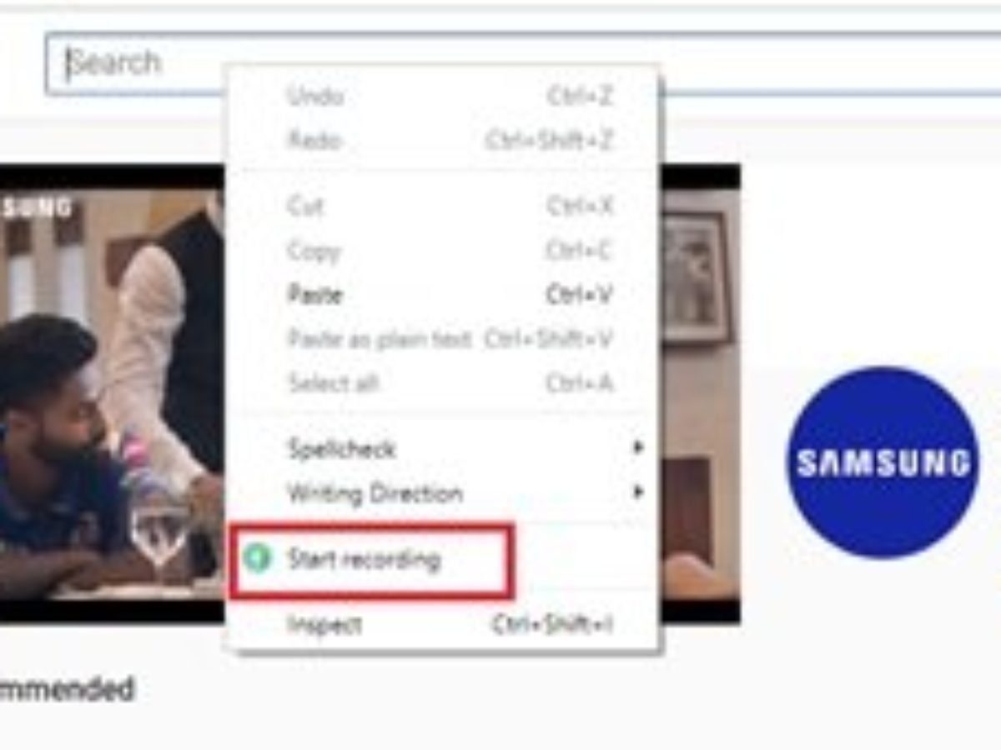The width and height of the screenshot is (1001, 750).
Task: Click the Recommended section heading
Action: 67,690
